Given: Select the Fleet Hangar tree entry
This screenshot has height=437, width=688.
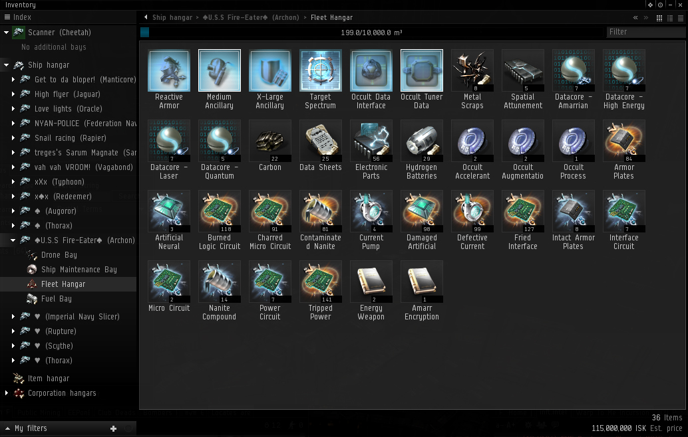Looking at the screenshot, I should (68, 284).
